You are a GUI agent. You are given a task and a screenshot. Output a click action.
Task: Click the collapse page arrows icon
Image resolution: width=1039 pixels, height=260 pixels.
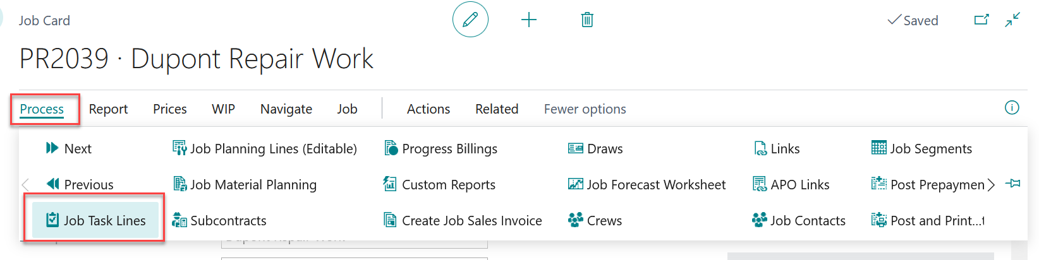tap(1012, 20)
